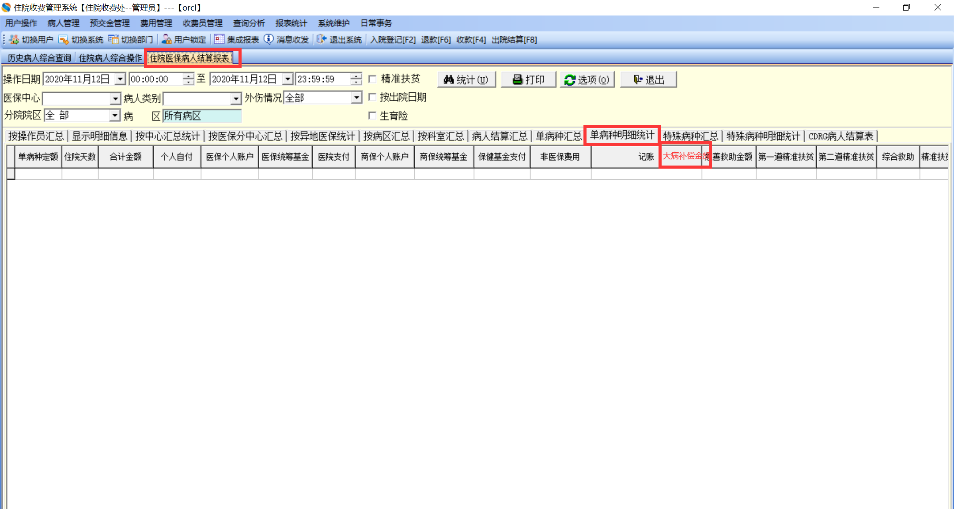Enable the 精准扶贫 checkbox
This screenshot has width=954, height=509.
click(372, 79)
